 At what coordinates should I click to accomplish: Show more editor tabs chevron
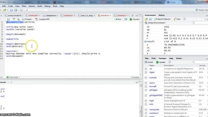pos(132,16)
